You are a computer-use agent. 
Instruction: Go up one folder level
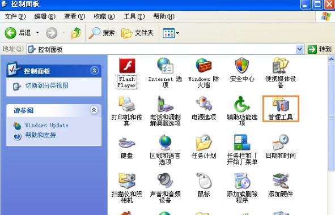point(77,33)
